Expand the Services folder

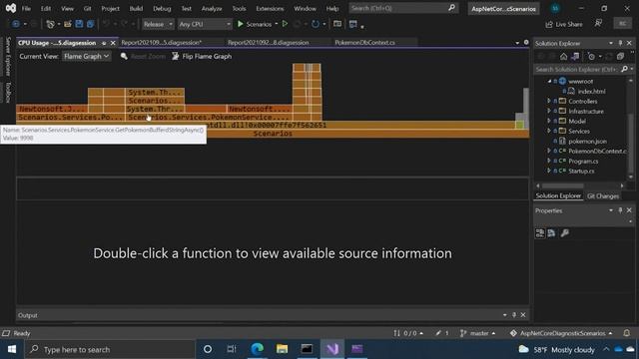click(x=549, y=131)
